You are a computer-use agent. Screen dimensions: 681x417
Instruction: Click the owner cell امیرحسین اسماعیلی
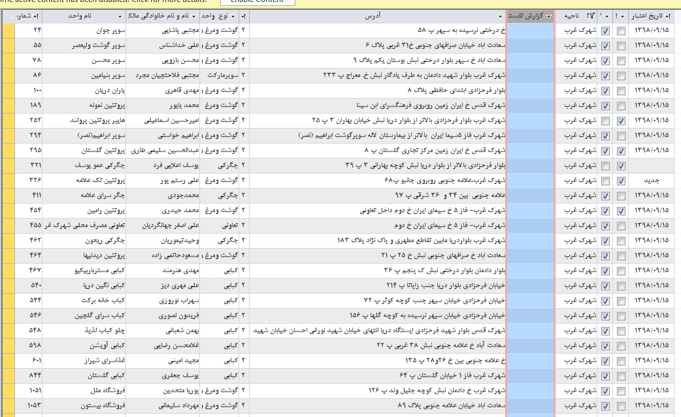tap(163, 121)
